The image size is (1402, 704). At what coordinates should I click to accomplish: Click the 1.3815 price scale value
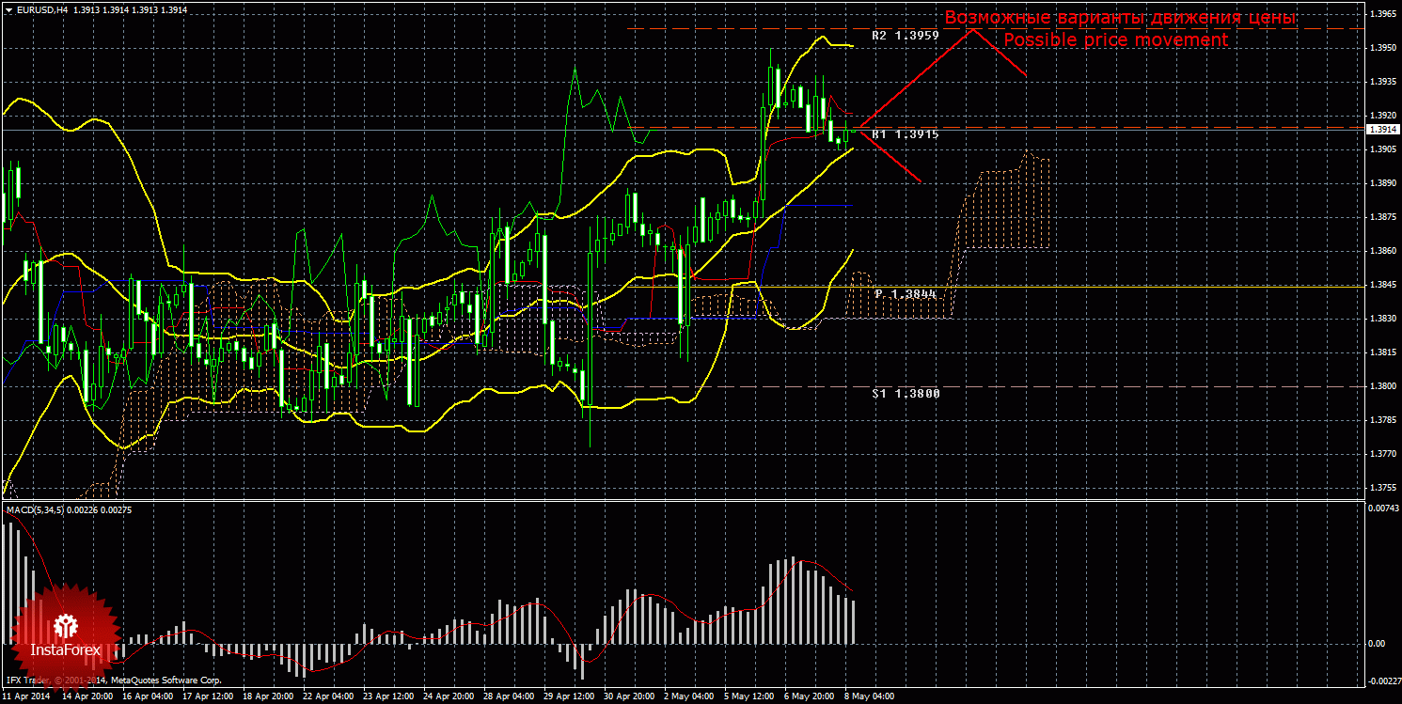tap(1382, 352)
